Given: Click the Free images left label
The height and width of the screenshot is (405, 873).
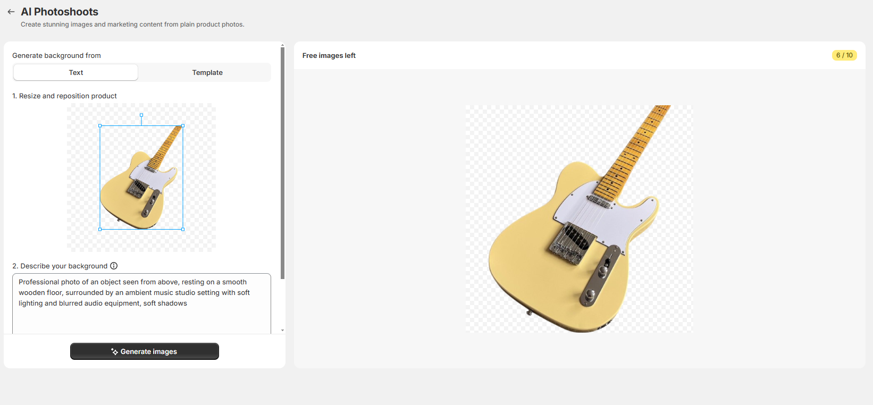Looking at the screenshot, I should [x=329, y=55].
